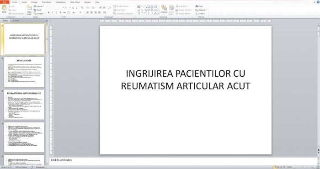Click the zoom out minus button

click(294, 167)
